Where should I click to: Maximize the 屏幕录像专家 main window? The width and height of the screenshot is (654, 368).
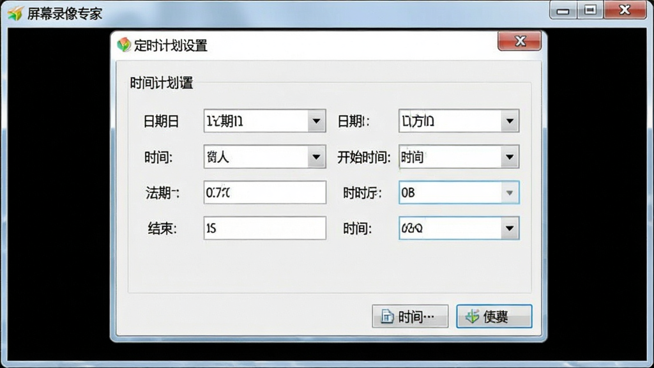tap(590, 10)
